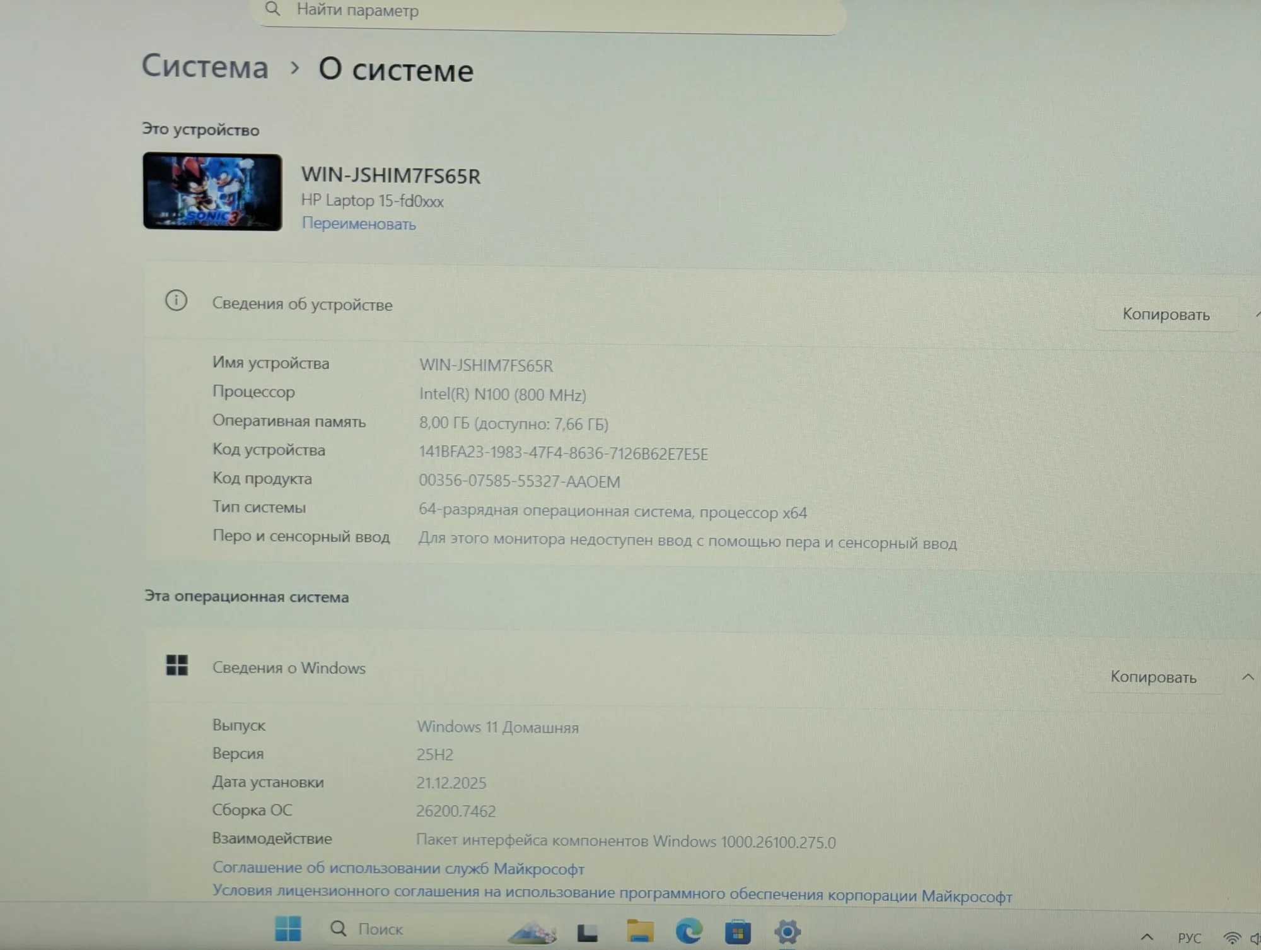The image size is (1261, 950).
Task: Open Соглашение об использовании служб Майкрософт link
Action: pyautogui.click(x=398, y=868)
